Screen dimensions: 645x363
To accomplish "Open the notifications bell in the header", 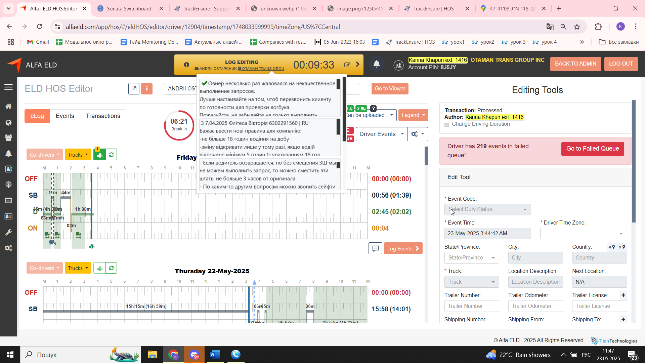I will (x=377, y=64).
